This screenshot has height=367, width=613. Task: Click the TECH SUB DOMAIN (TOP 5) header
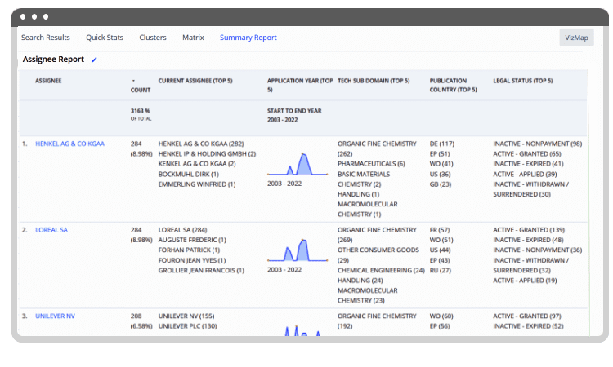(x=374, y=81)
